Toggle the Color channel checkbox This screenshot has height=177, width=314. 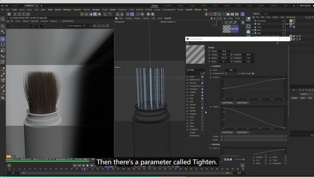coord(202,77)
